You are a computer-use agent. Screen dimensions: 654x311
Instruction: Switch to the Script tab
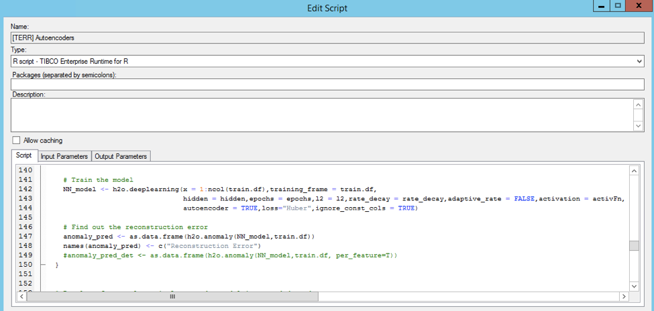(23, 156)
